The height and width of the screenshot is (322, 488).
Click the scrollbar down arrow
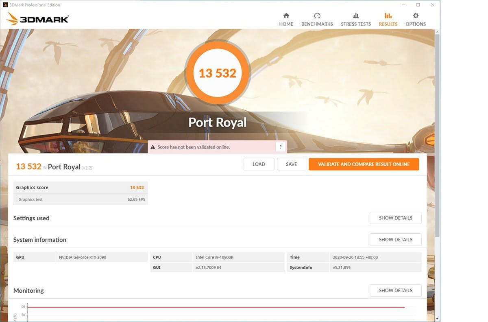[x=437, y=319]
